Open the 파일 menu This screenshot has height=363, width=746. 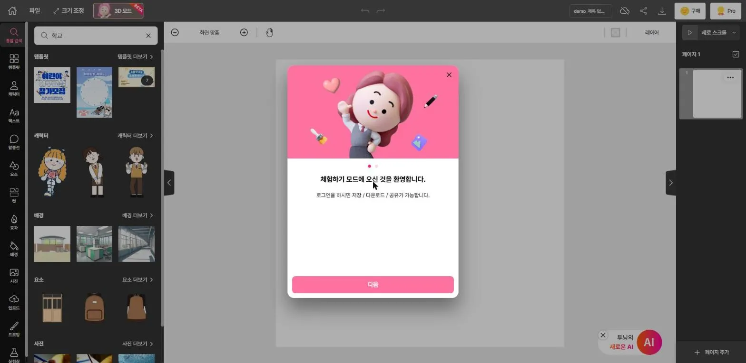coord(34,10)
